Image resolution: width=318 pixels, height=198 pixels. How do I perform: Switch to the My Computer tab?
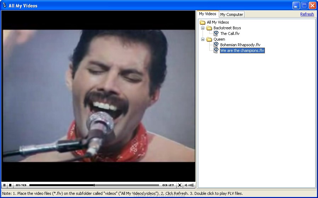tap(232, 14)
